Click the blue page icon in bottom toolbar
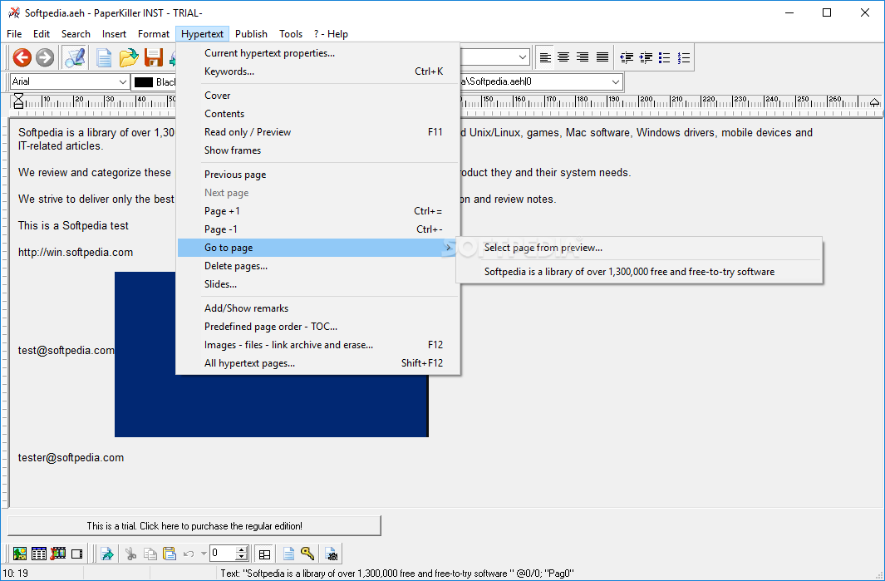 click(288, 554)
